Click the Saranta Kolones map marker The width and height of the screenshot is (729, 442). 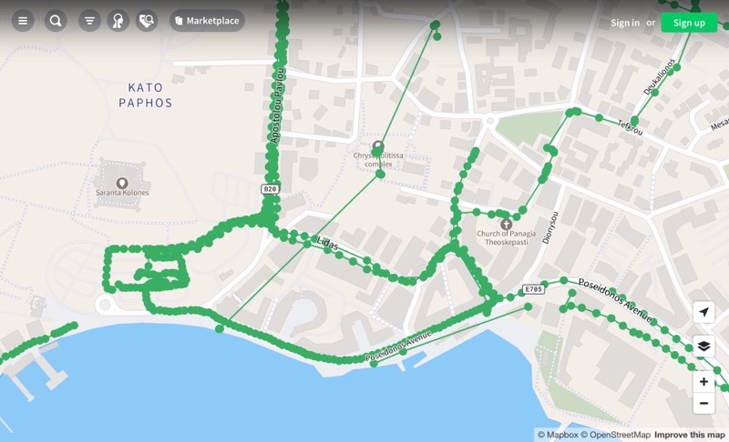122,183
